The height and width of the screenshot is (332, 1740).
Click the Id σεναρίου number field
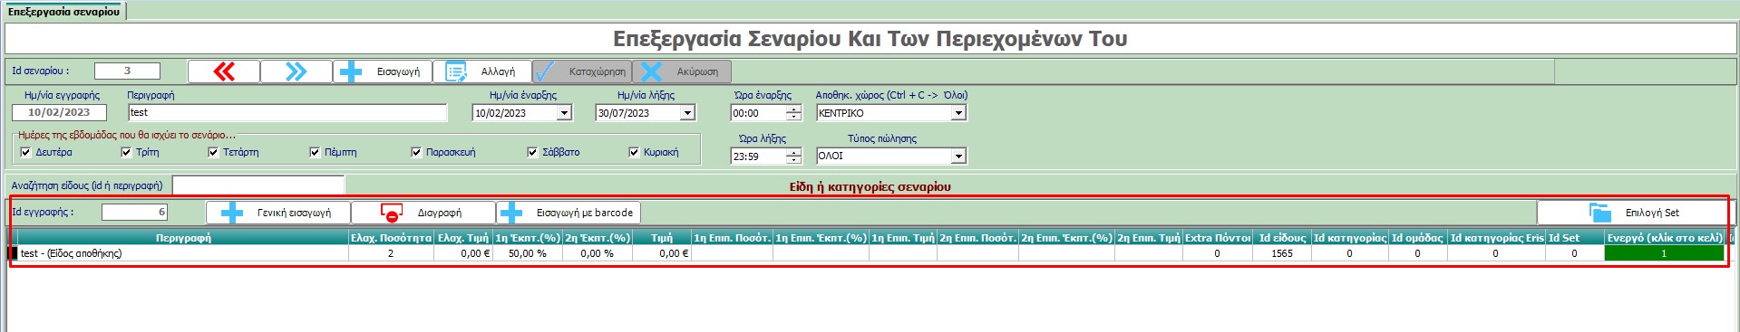(x=127, y=71)
